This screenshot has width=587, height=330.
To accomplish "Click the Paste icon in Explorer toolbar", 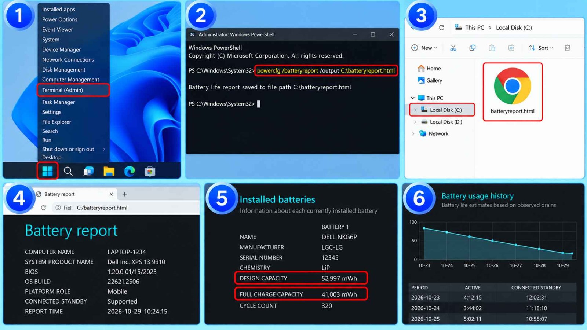I will coord(492,48).
